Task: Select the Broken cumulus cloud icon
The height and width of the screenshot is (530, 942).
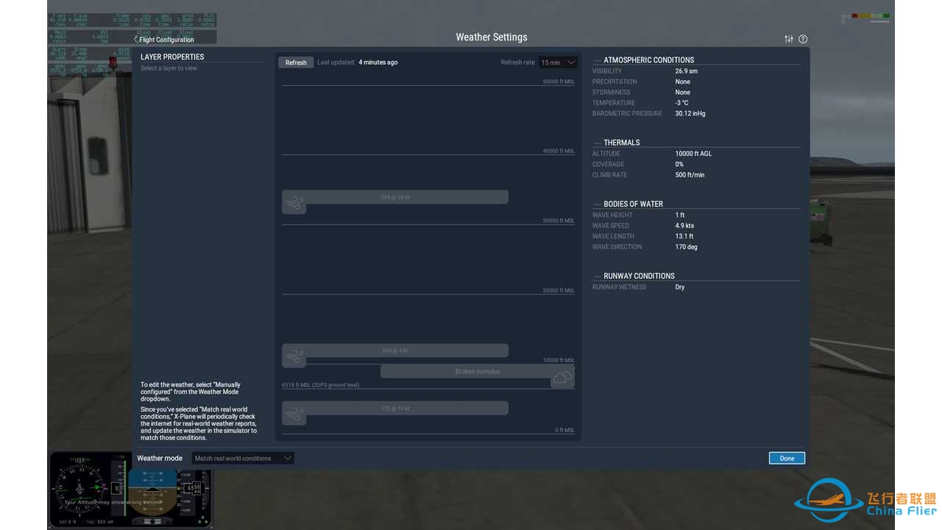Action: pyautogui.click(x=562, y=378)
